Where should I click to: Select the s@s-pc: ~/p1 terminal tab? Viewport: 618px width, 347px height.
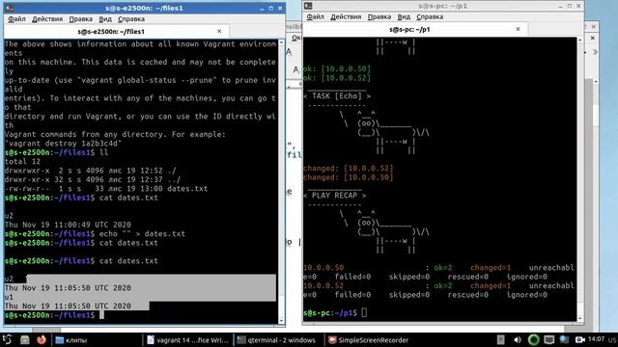click(x=415, y=30)
